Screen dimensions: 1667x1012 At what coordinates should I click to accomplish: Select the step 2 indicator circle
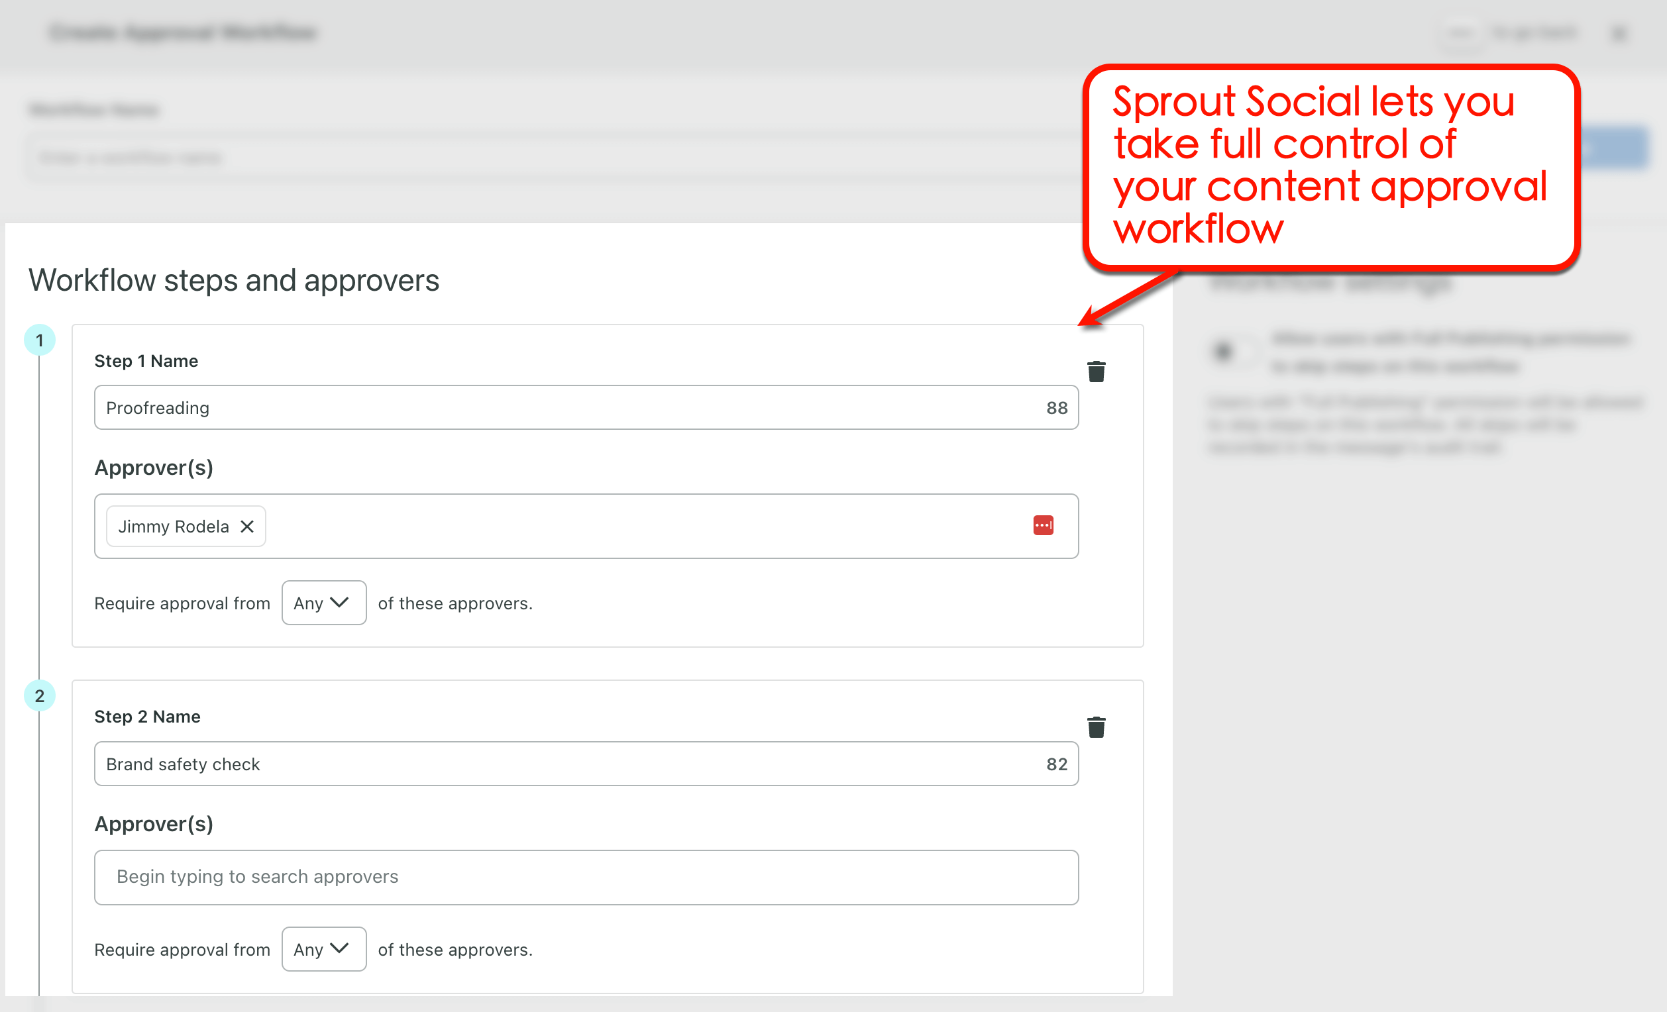pyautogui.click(x=40, y=695)
